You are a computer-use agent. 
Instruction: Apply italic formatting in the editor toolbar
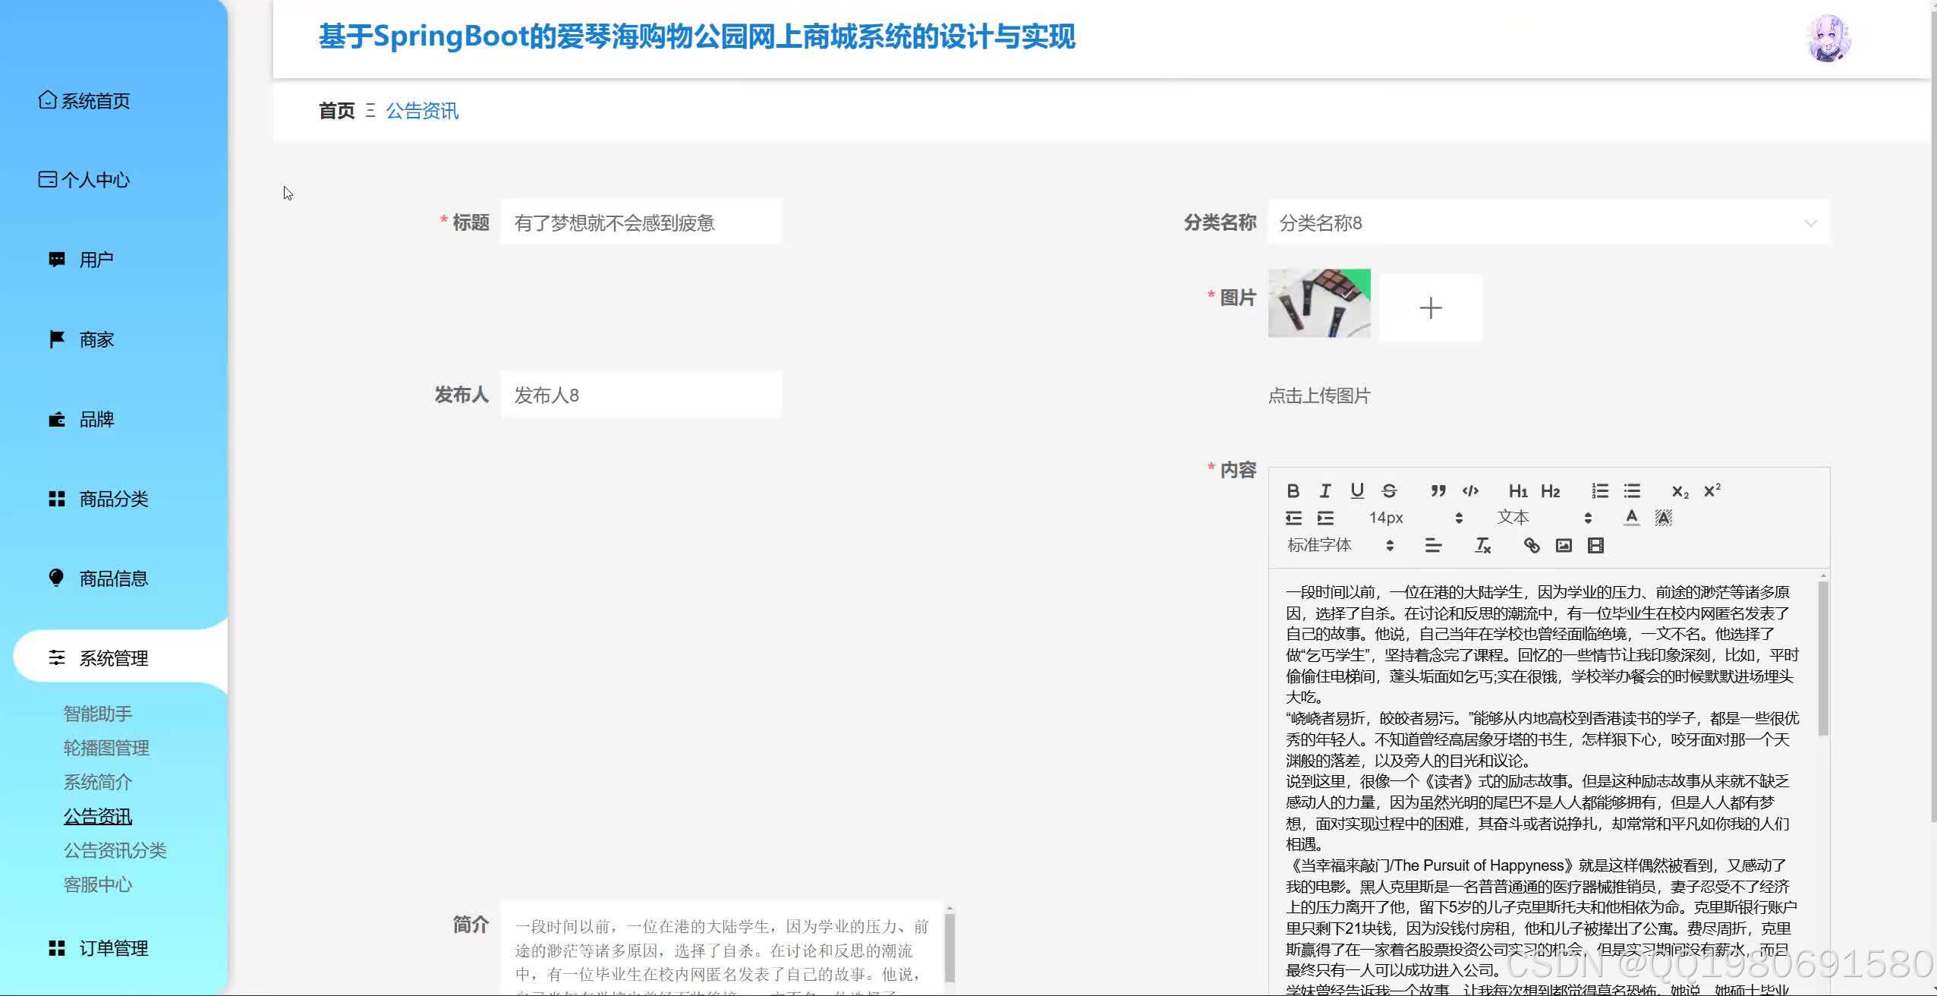pyautogui.click(x=1325, y=490)
